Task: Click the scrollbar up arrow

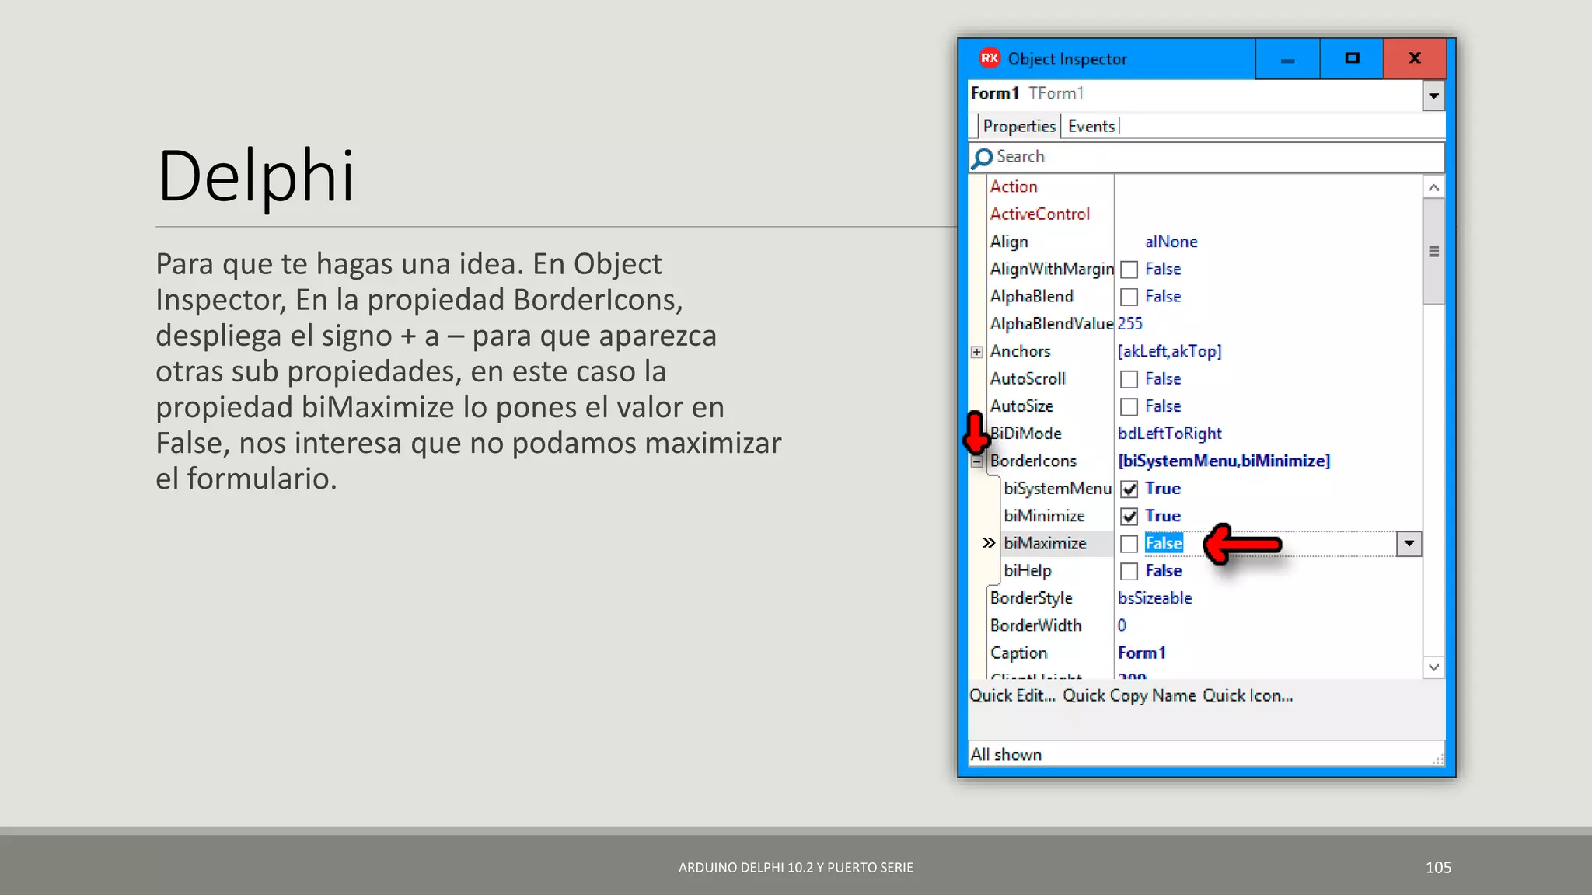Action: pyautogui.click(x=1433, y=187)
